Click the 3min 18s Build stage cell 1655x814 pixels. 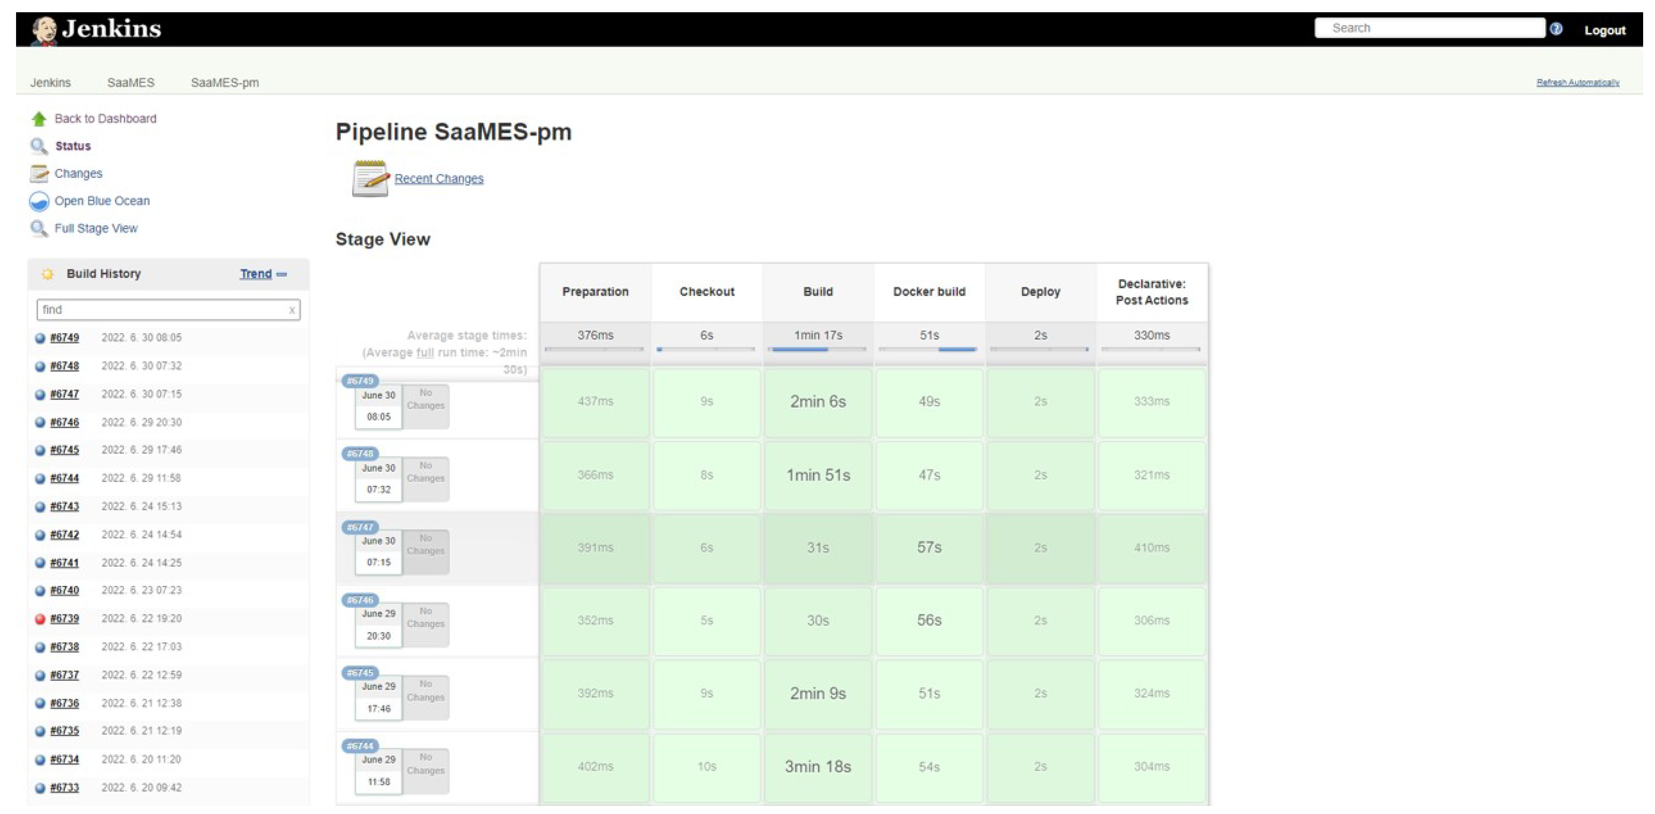(x=817, y=767)
